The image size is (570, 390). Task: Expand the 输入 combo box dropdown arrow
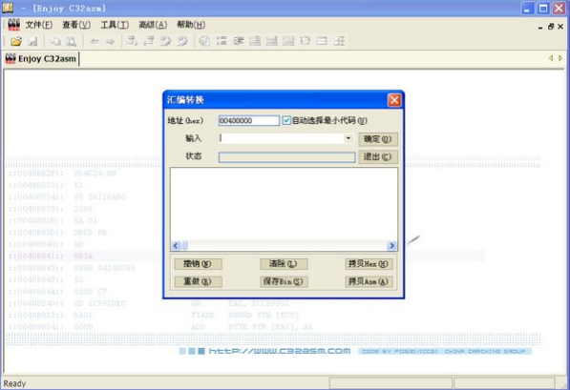[x=348, y=138]
